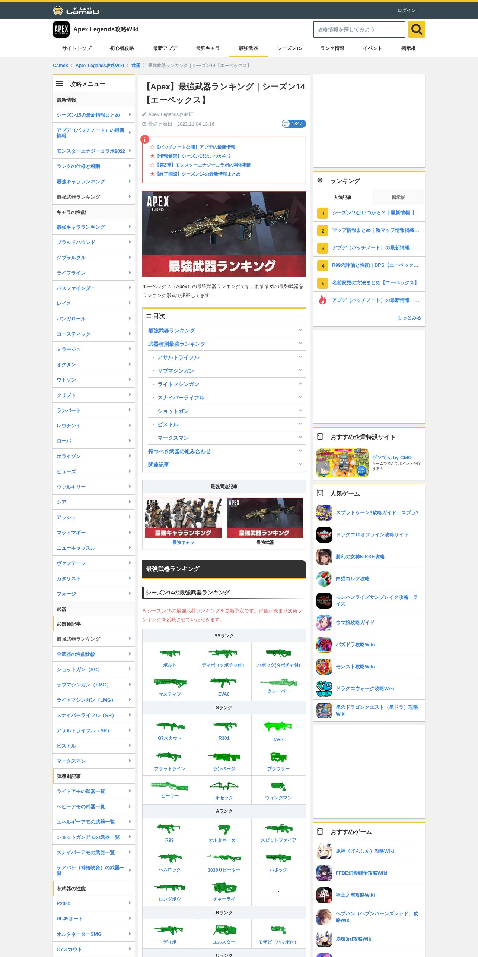478x957 pixels.
Task: Open the サイトトップ navigation tab
Action: [x=77, y=48]
